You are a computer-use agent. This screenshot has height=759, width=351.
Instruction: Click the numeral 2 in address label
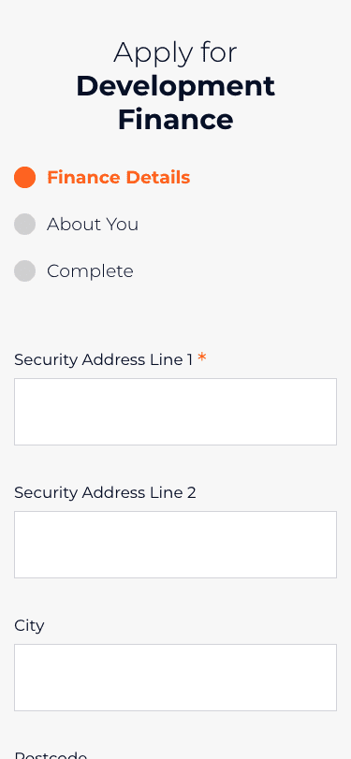tap(191, 493)
